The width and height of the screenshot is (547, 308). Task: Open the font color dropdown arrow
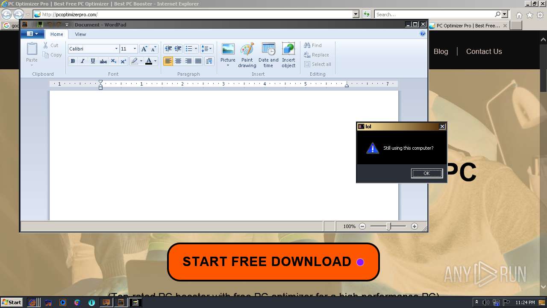pos(155,61)
